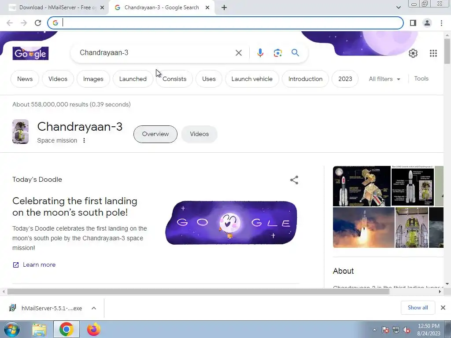
Task: Search by image with Google Lens
Action: coord(277,53)
